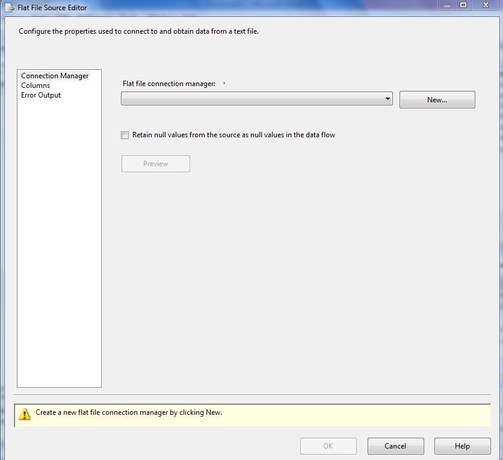
Task: Click the grayed-out Preview button
Action: (x=156, y=164)
